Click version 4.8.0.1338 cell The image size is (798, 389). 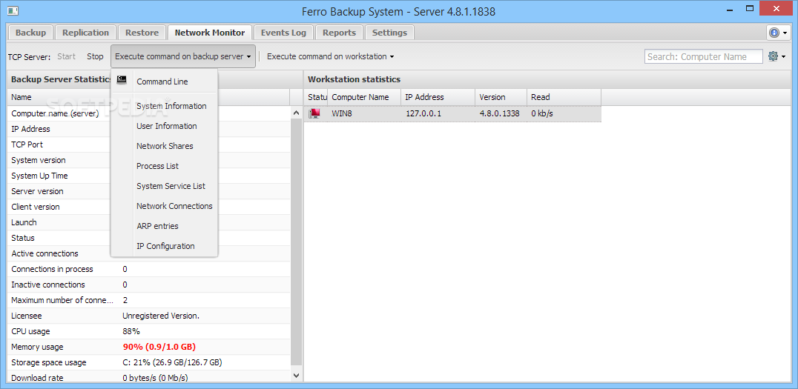(x=501, y=114)
